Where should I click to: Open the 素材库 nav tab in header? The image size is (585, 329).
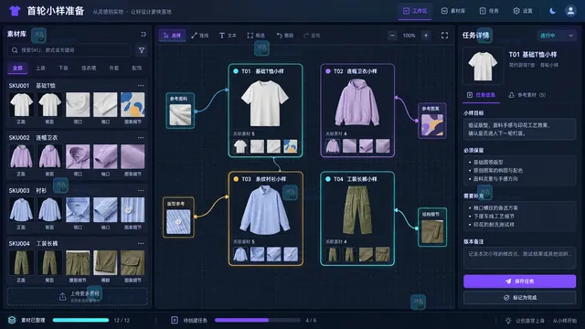coord(453,11)
